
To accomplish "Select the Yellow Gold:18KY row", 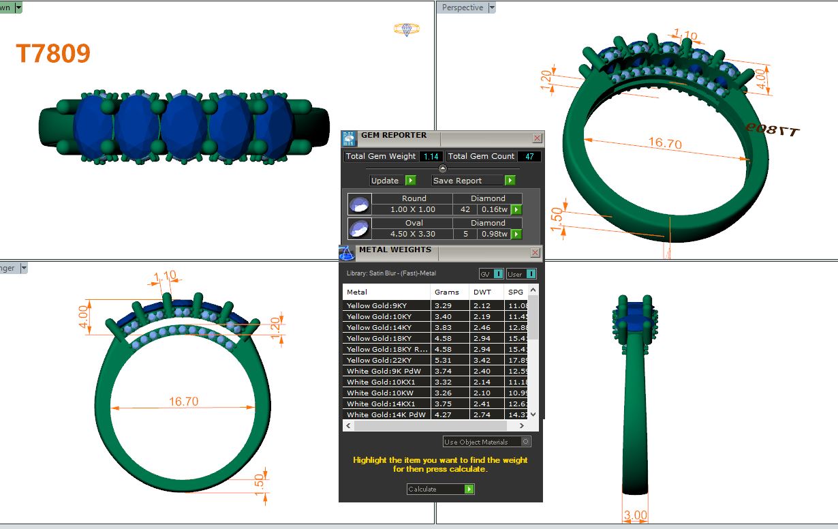I will (386, 338).
